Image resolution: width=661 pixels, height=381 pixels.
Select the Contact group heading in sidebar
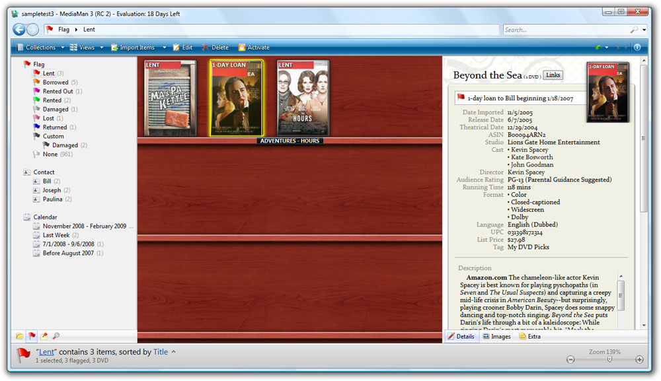click(44, 172)
